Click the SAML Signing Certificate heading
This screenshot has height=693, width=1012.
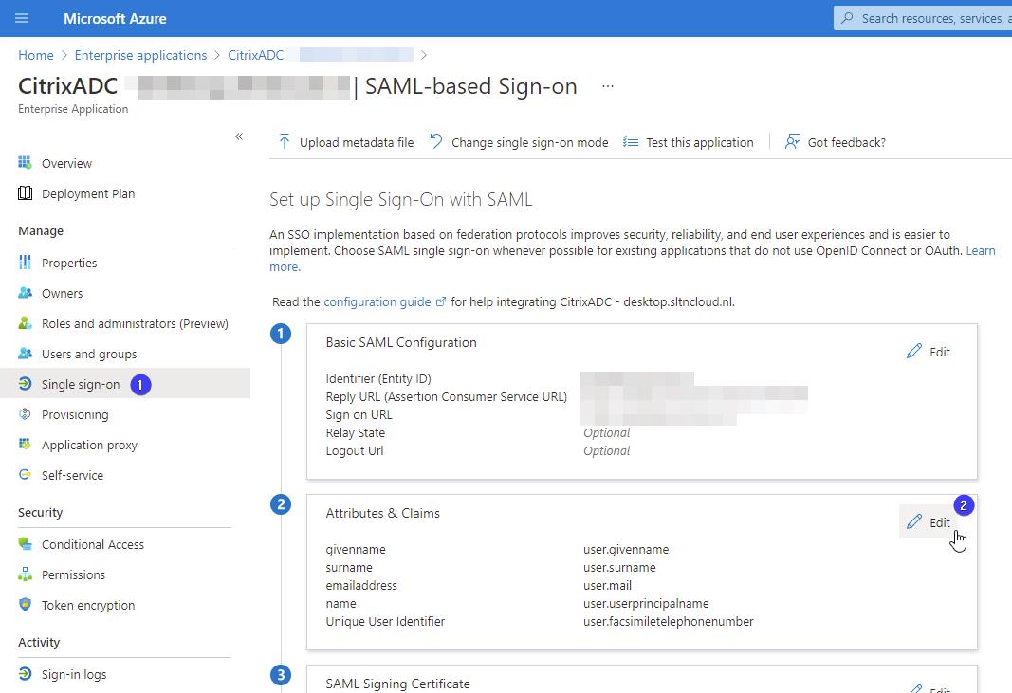tap(397, 684)
